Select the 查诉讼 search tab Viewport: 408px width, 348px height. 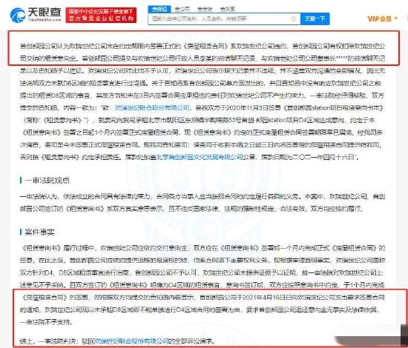pos(159,10)
